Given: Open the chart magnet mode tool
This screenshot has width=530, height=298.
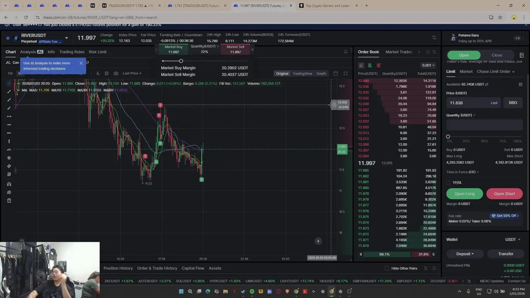Looking at the screenshot, I should [9, 184].
